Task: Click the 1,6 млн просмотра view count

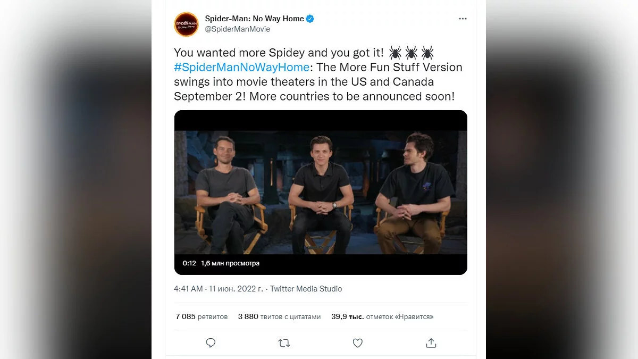Action: [230, 263]
